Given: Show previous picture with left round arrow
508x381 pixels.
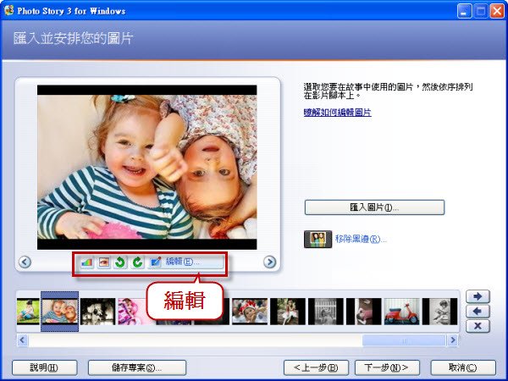Looking at the screenshot, I should pos(25,262).
